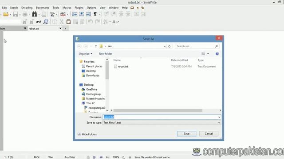
Task: Click the Cancel button
Action: point(209,133)
